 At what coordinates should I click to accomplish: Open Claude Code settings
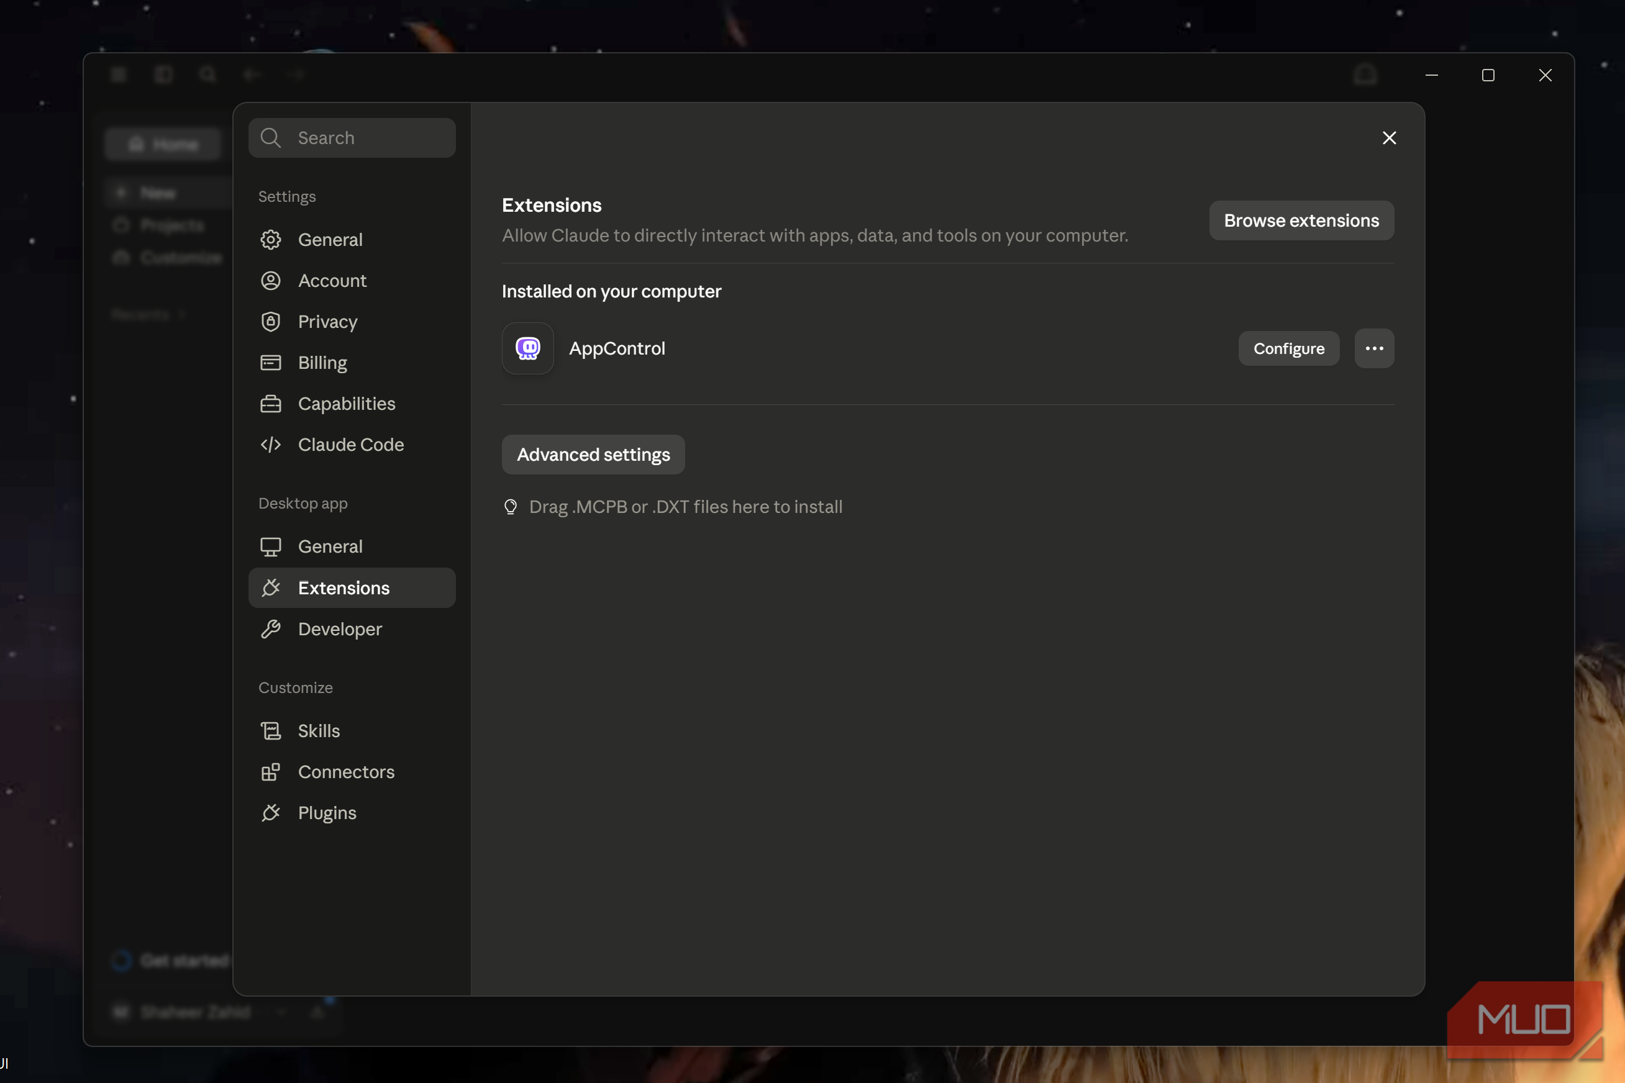pos(352,444)
